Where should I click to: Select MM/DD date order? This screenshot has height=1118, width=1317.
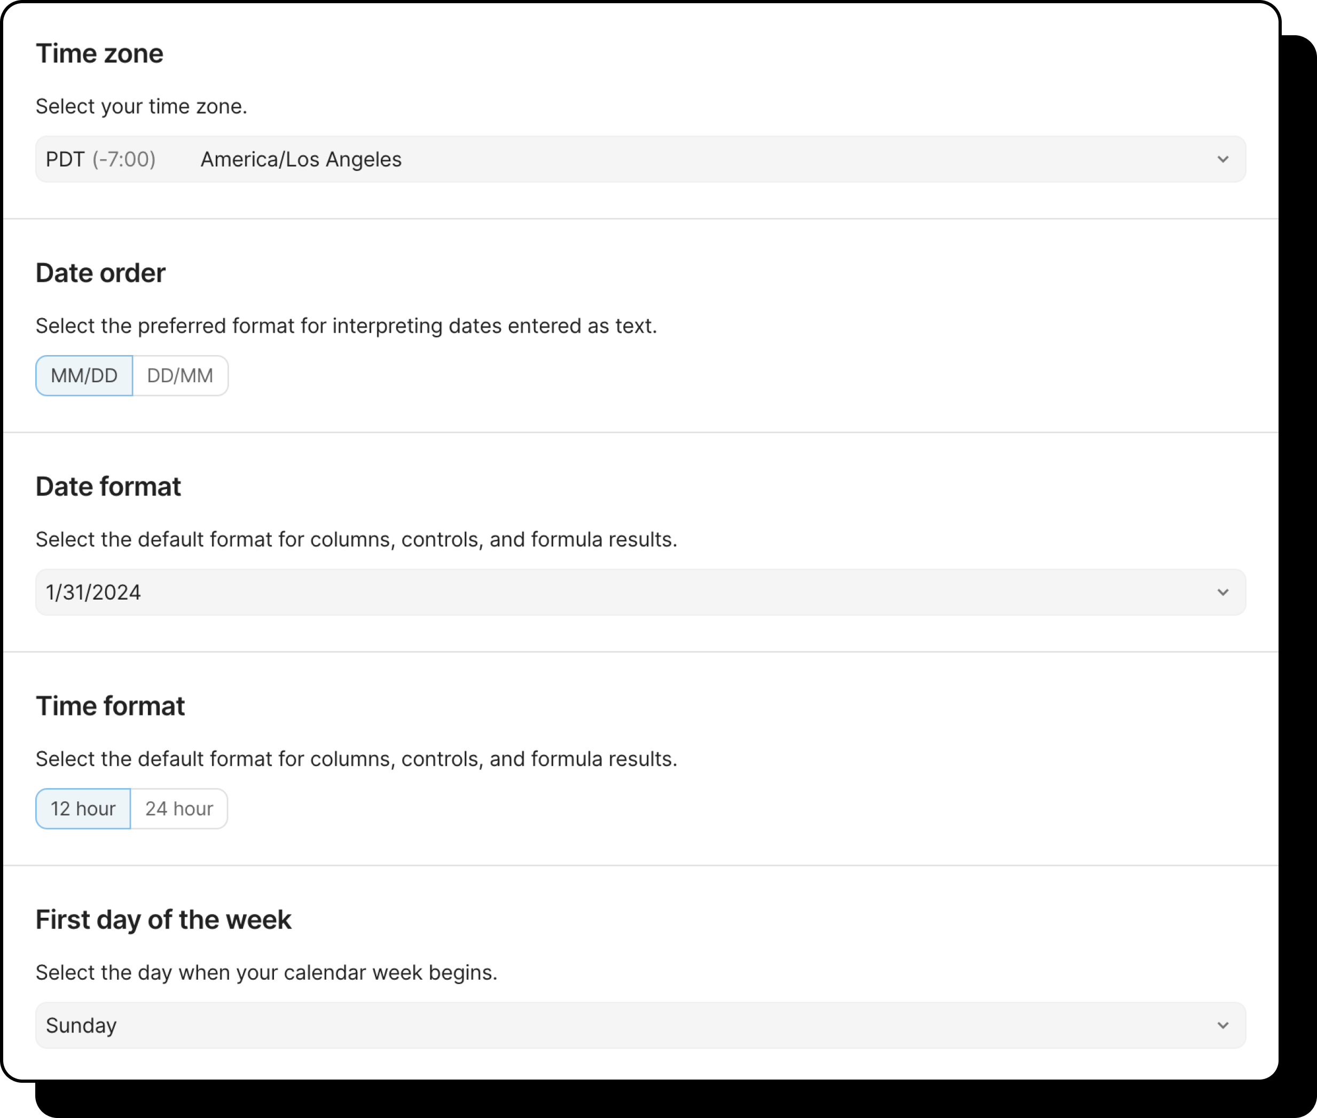tap(83, 375)
